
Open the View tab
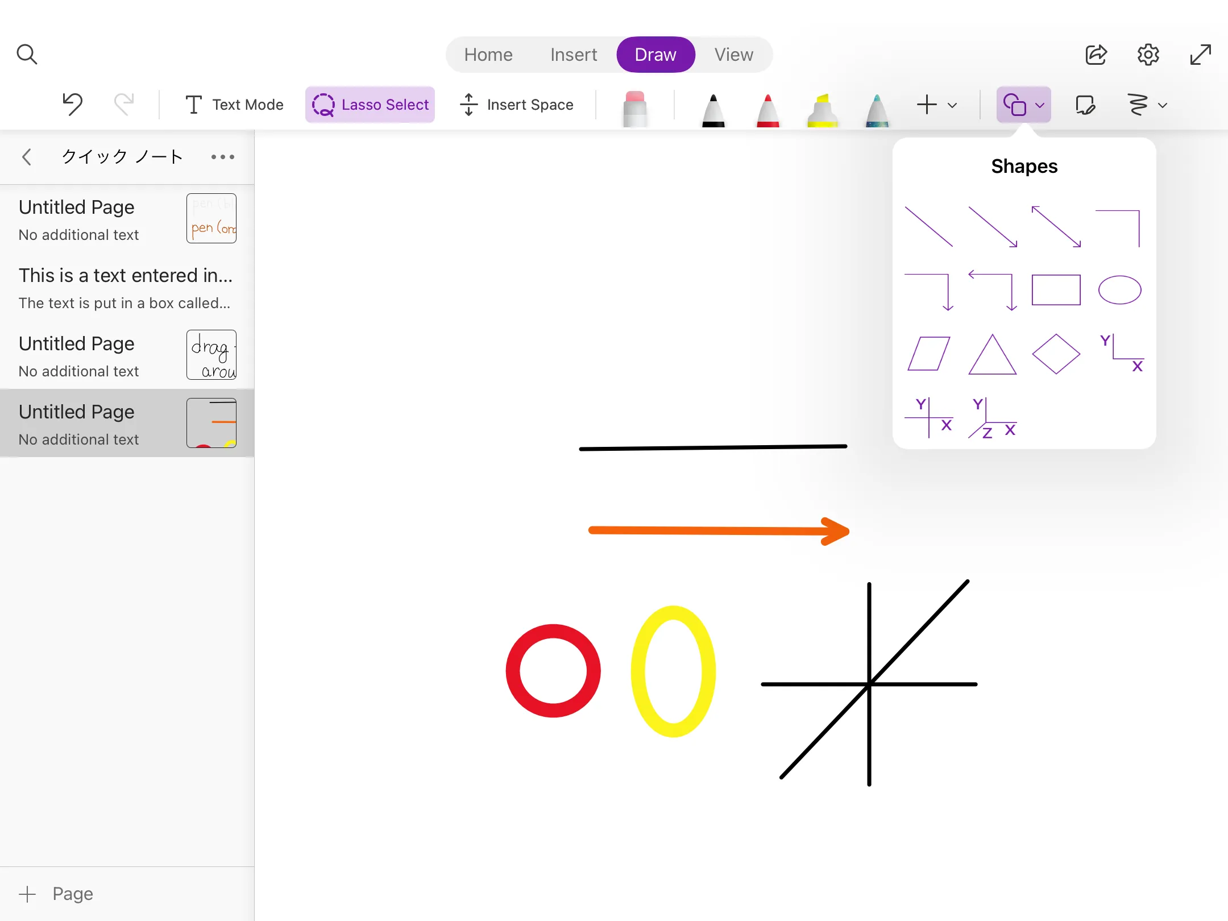coord(733,54)
